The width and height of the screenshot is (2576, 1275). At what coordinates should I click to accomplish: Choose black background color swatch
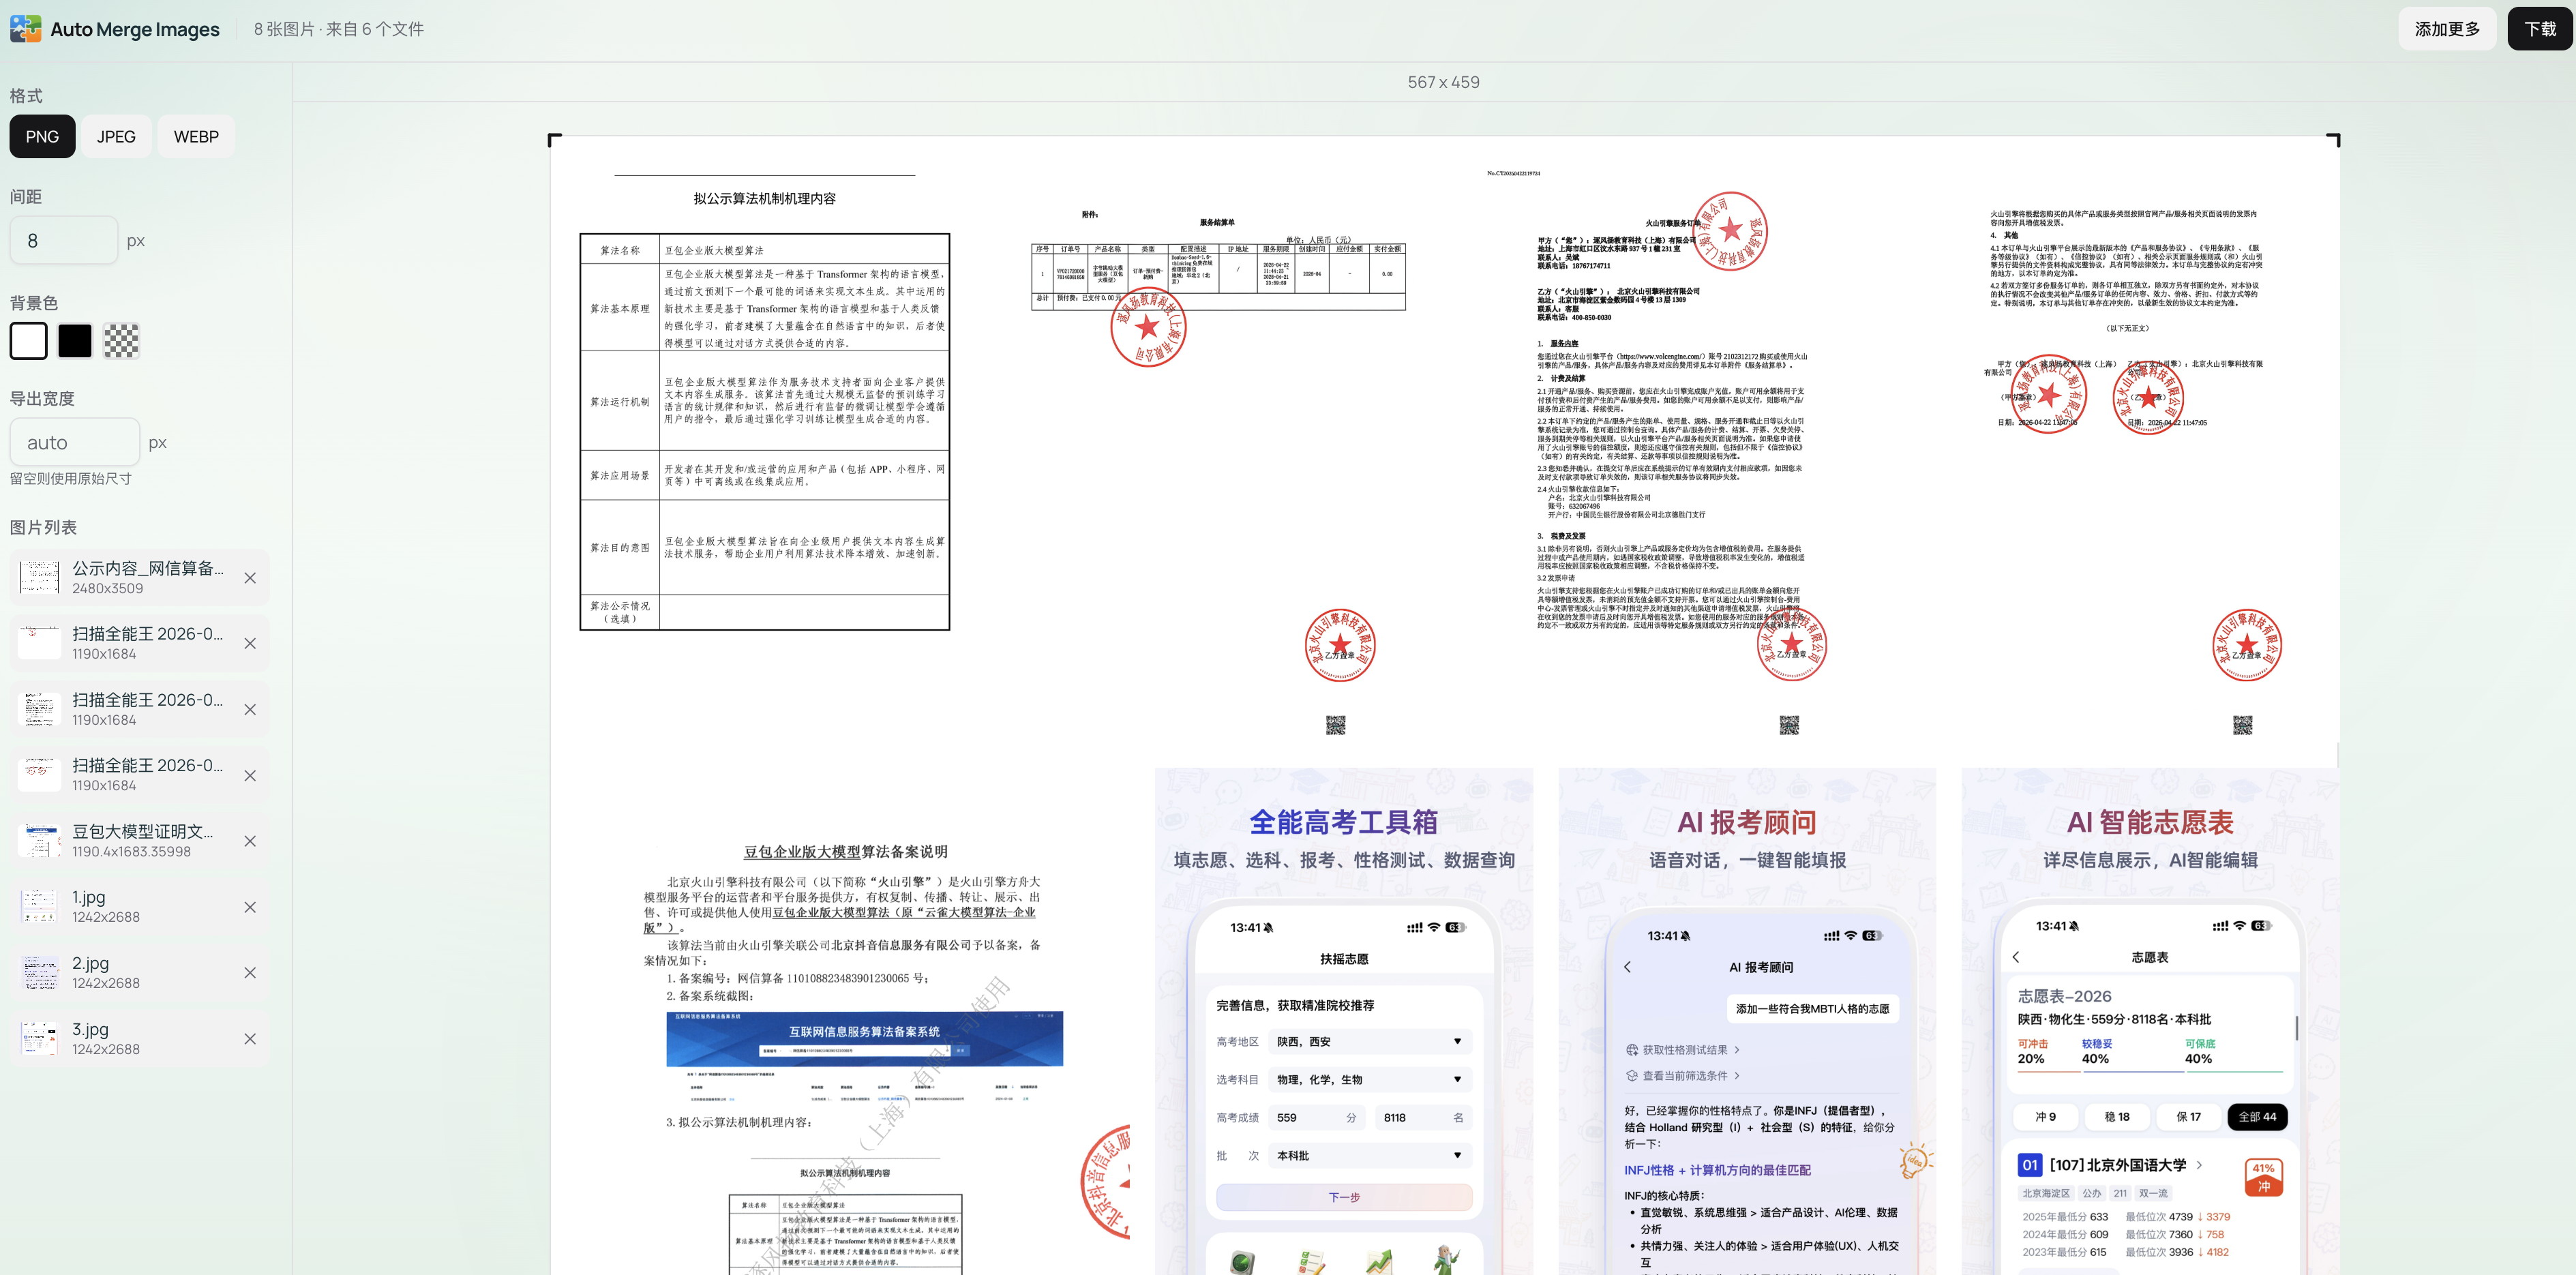(75, 341)
